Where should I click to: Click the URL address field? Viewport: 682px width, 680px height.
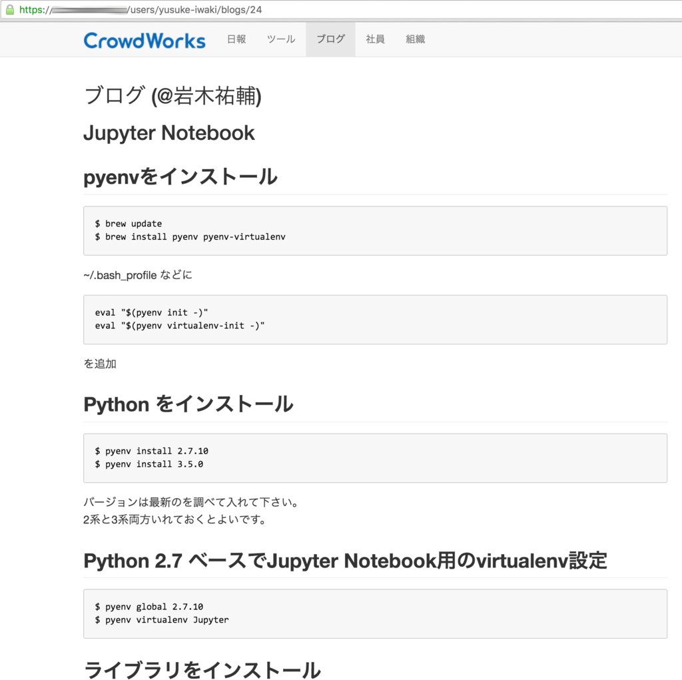coord(341,9)
